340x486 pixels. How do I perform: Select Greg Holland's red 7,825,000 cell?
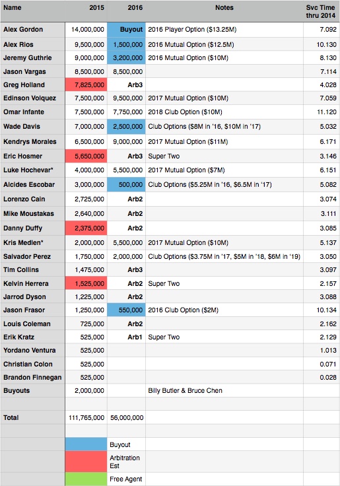86,85
